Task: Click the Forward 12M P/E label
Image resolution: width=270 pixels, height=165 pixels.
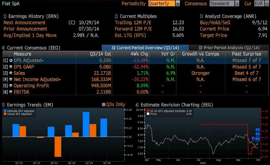Action: click(133, 29)
